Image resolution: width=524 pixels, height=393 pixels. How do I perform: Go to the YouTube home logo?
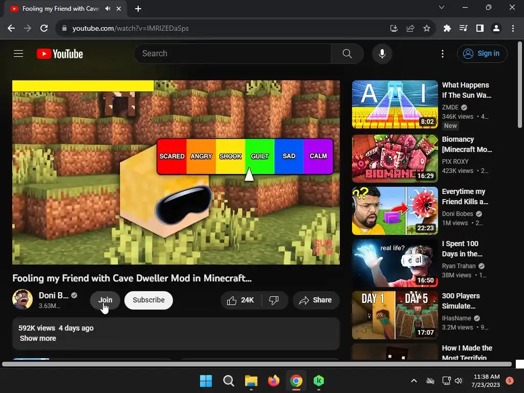(x=60, y=54)
